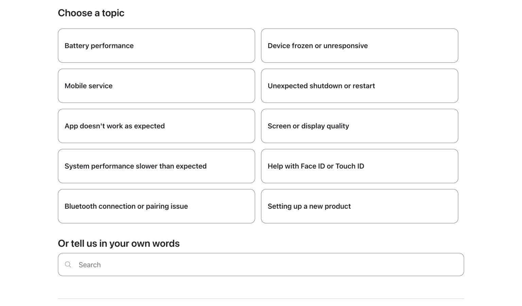Choose "Device frozen or unresponsive"
Image resolution: width=522 pixels, height=306 pixels.
click(360, 45)
